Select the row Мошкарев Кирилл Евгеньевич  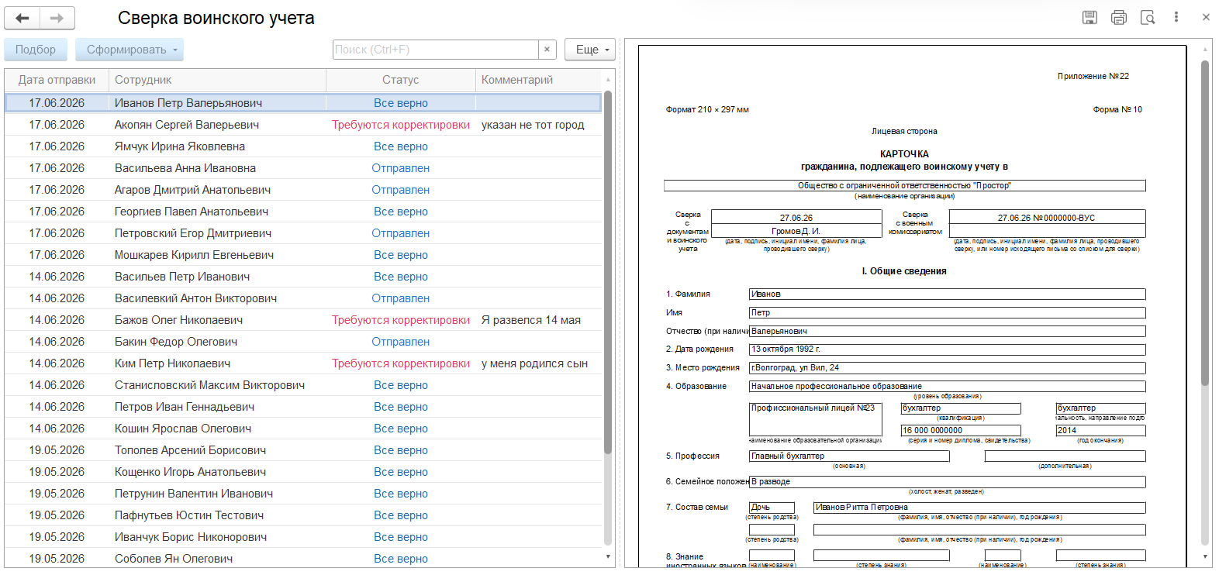pos(303,255)
